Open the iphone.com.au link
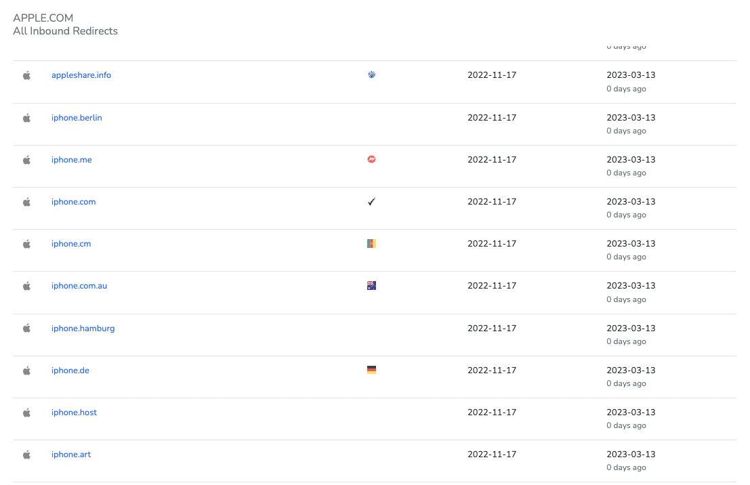 tap(79, 286)
